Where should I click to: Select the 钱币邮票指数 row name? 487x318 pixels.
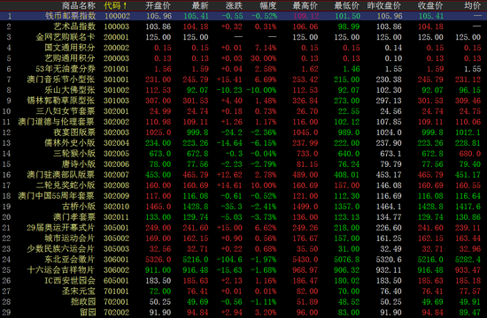coord(70,16)
